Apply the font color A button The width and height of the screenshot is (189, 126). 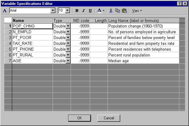tap(99, 11)
